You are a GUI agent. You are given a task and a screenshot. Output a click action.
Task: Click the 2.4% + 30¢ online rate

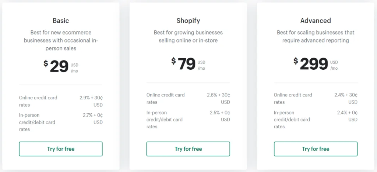click(x=346, y=98)
